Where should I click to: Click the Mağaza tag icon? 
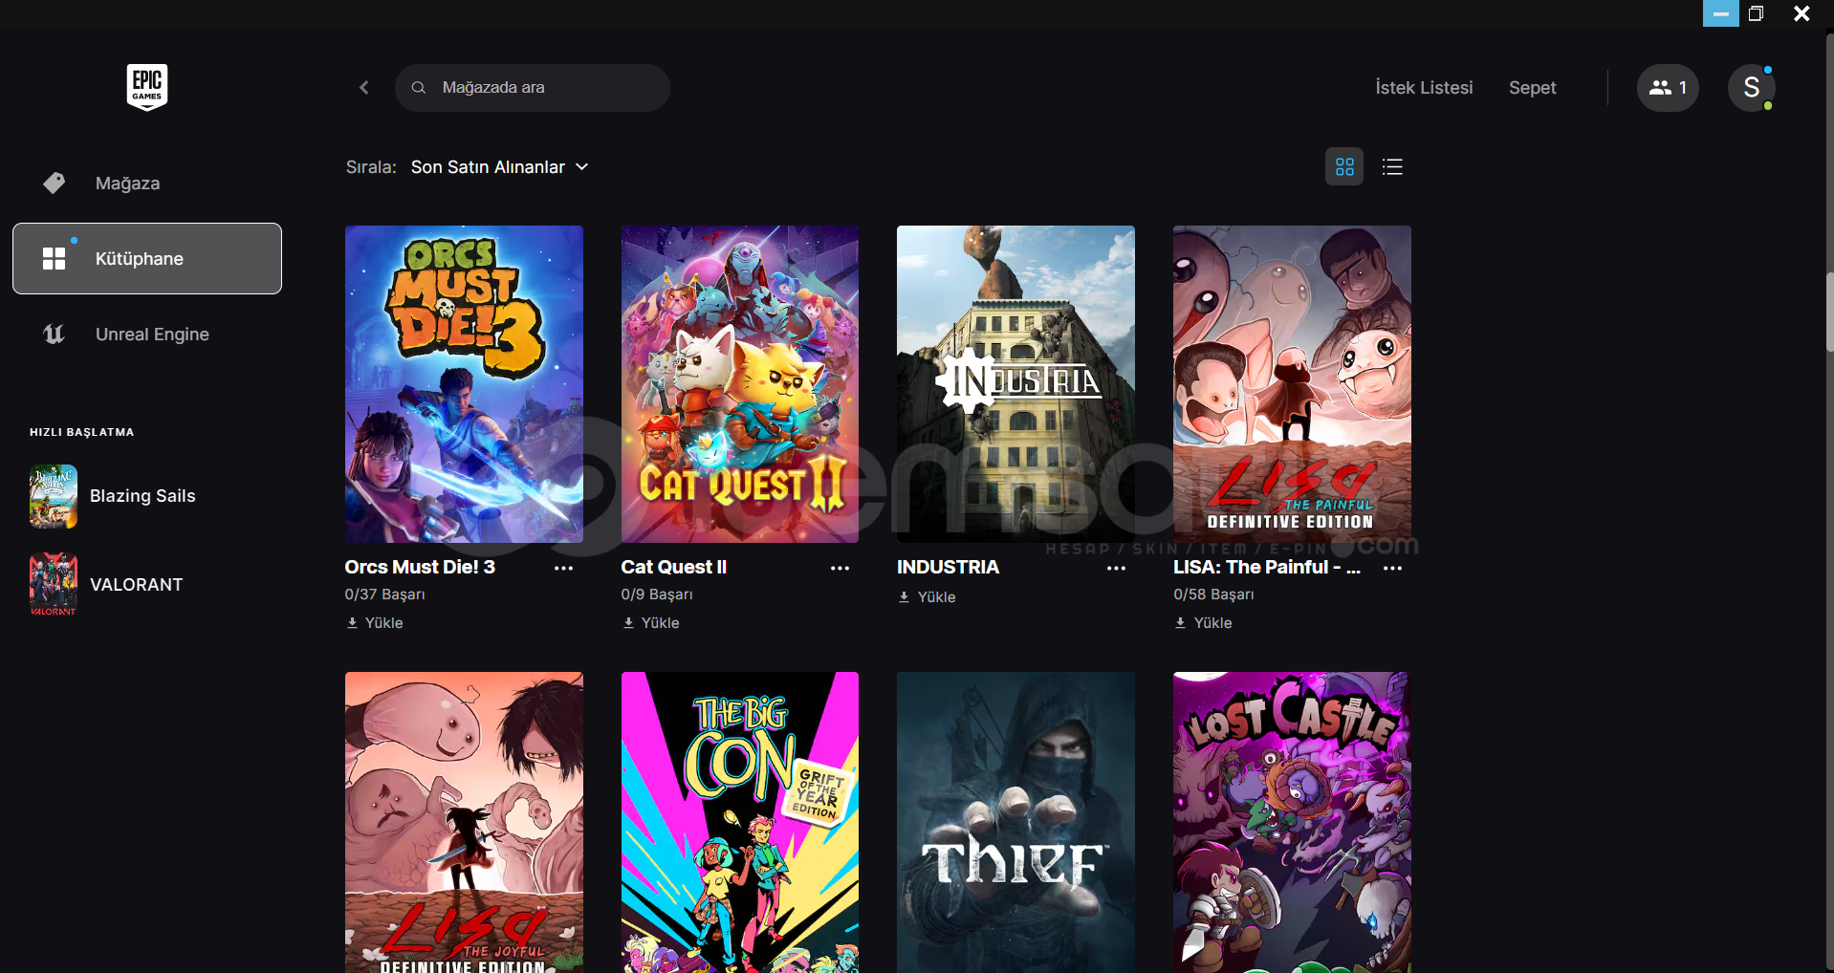[55, 183]
